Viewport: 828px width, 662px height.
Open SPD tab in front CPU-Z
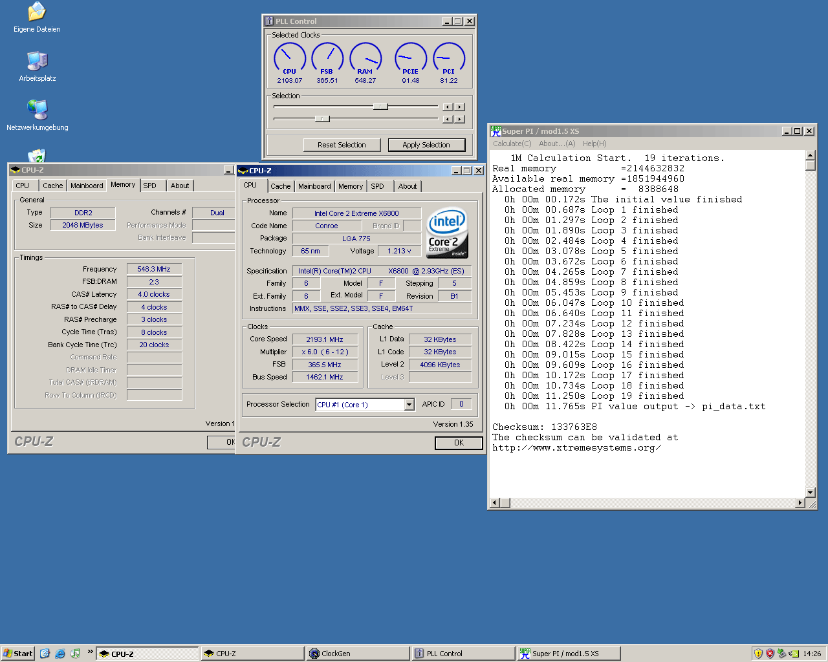[378, 186]
